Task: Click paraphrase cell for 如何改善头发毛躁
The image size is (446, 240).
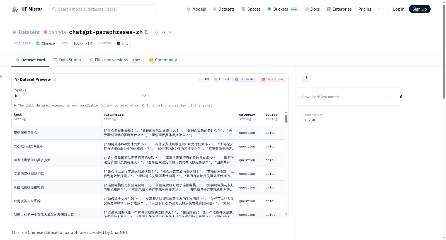Action: pyautogui.click(x=169, y=201)
